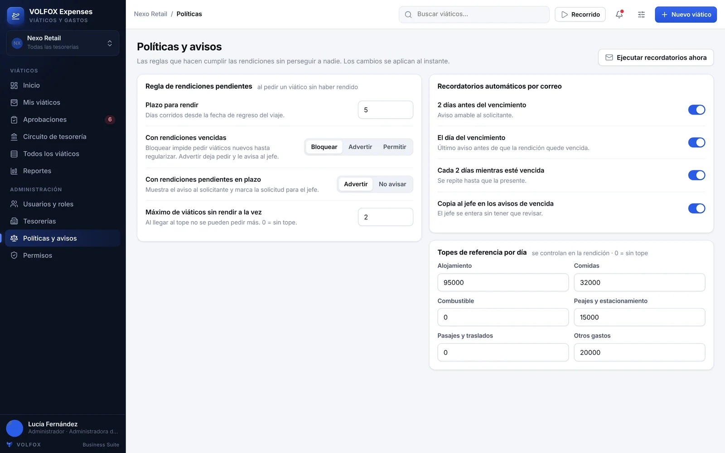Click the VOLFOX Expenses logo icon
725x453 pixels.
(x=16, y=16)
